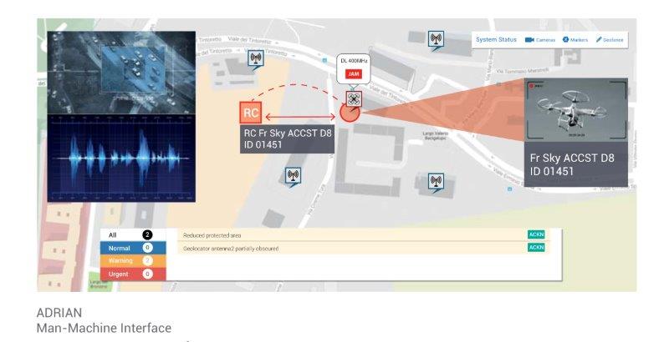Select antenna marker near Viale del Tintoretto

pyautogui.click(x=256, y=59)
